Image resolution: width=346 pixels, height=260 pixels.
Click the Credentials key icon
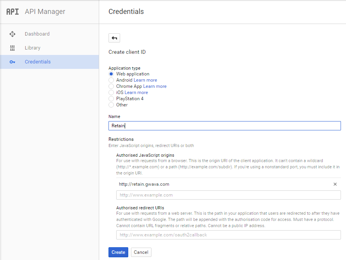13,62
